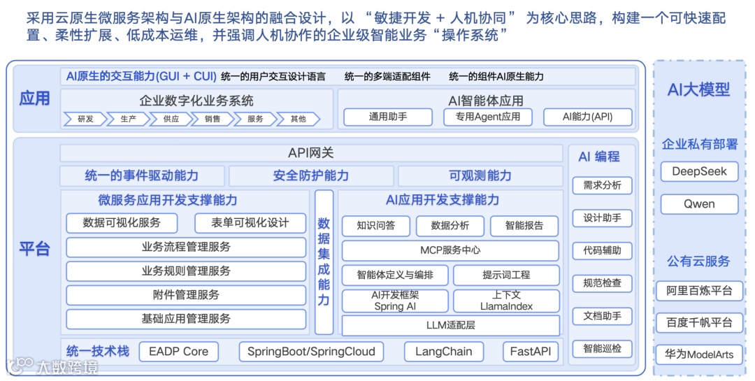Select 提示词工程 box
The width and height of the screenshot is (755, 381).
click(x=506, y=275)
